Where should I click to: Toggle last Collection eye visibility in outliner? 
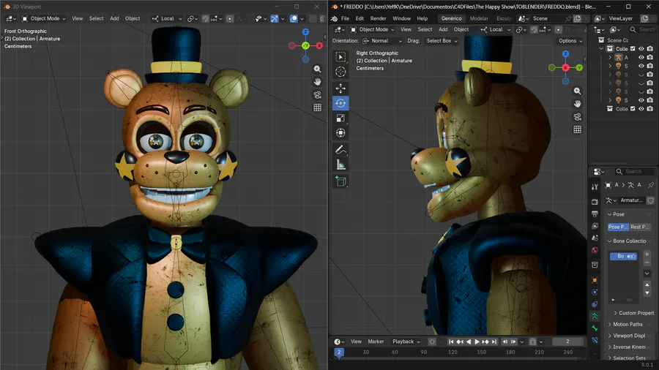click(641, 109)
